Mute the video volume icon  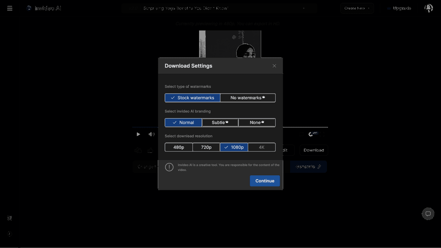tap(152, 134)
